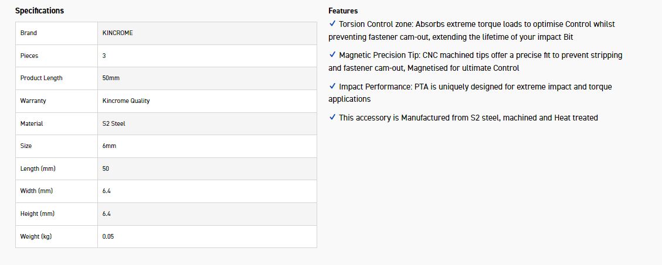This screenshot has width=662, height=265.
Task: Select the Pieces row label
Action: 29,56
